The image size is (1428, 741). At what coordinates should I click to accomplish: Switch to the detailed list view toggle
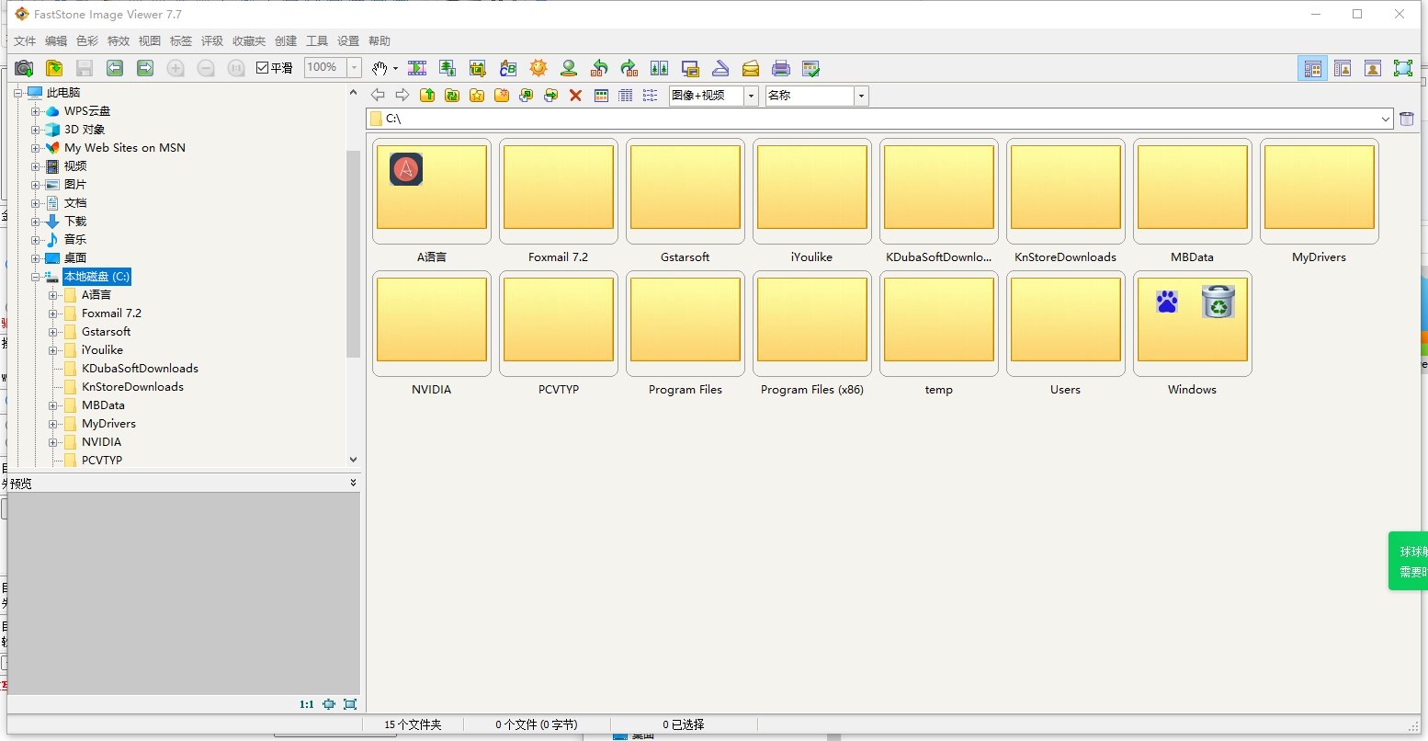[x=626, y=96]
